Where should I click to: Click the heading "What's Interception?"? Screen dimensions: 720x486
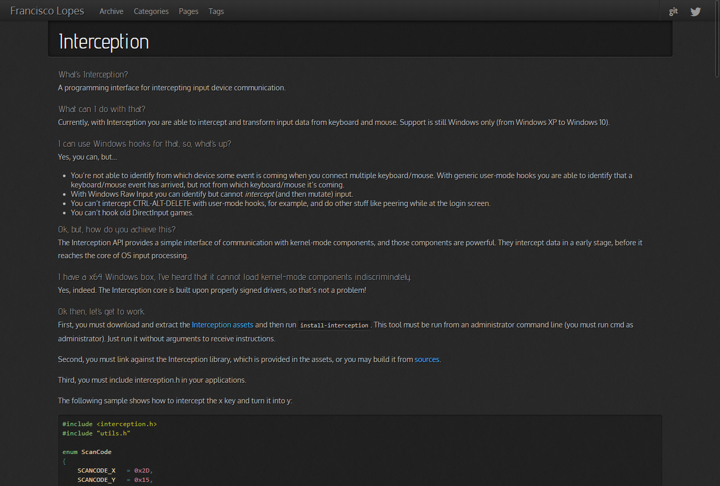click(x=93, y=75)
